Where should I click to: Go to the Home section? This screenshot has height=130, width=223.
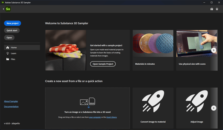click(x=22, y=47)
